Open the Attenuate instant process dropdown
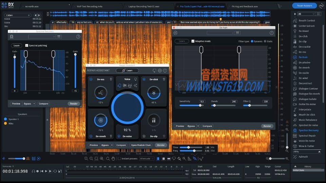326x183 pixels. coord(147,159)
